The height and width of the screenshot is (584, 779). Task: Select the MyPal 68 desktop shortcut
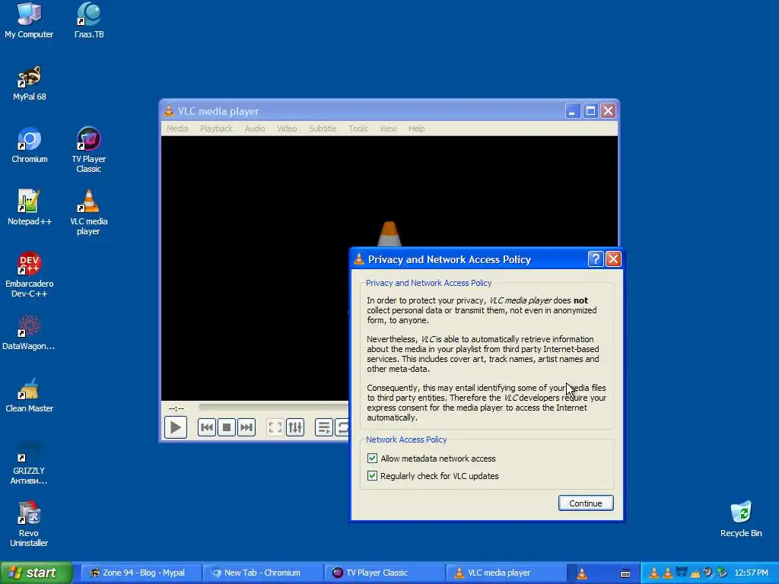pos(30,83)
